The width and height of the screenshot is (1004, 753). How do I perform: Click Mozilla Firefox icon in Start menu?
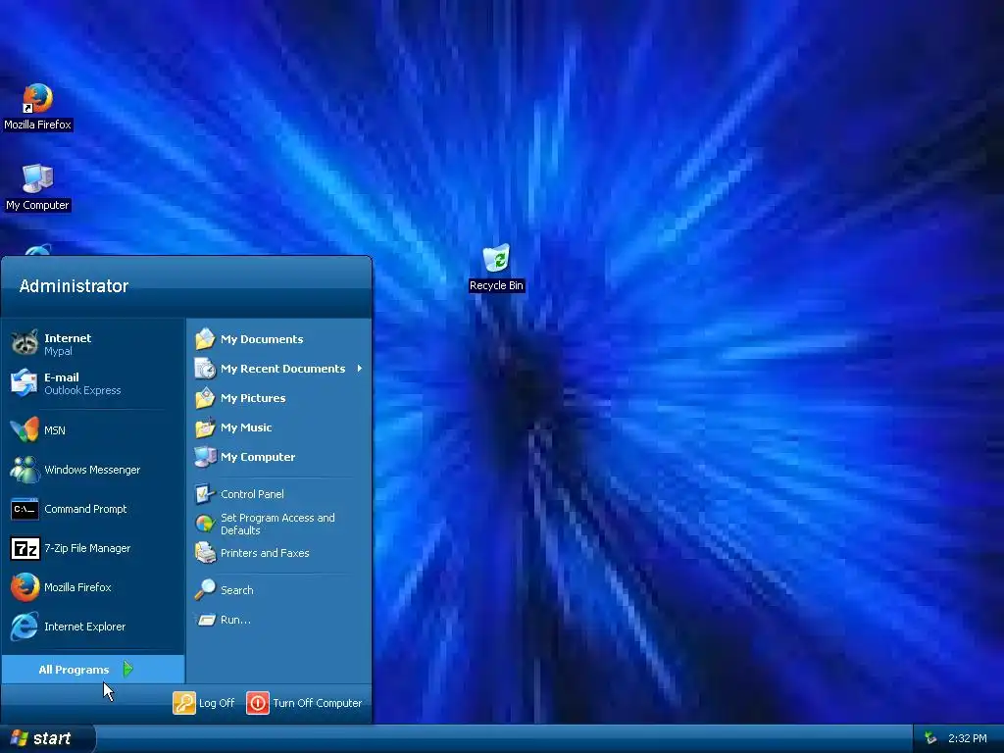[25, 587]
